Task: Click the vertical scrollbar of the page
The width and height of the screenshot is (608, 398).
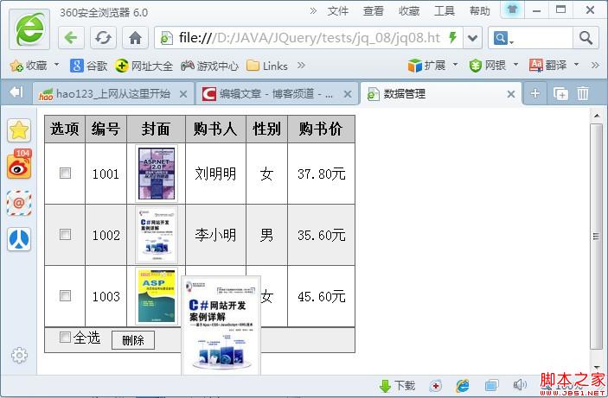Action: click(596, 235)
